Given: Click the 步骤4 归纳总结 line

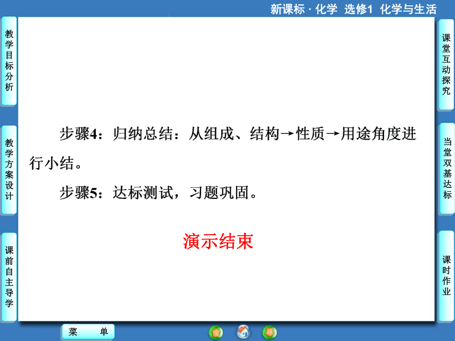Looking at the screenshot, I should click(238, 134).
